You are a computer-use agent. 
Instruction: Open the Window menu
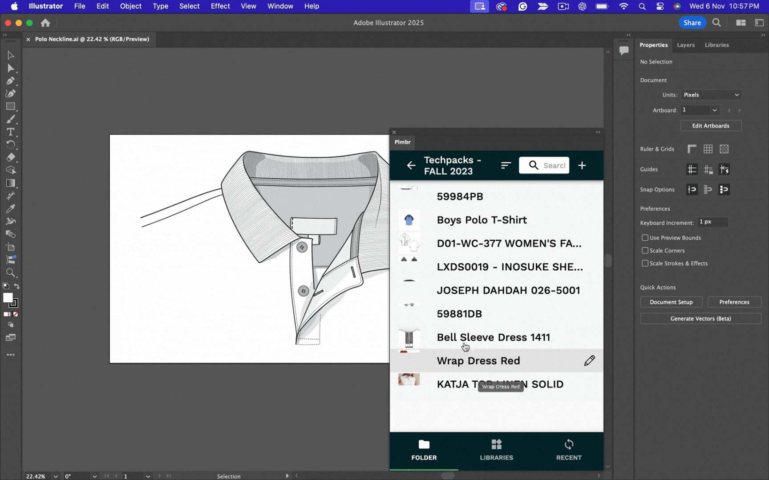(280, 6)
